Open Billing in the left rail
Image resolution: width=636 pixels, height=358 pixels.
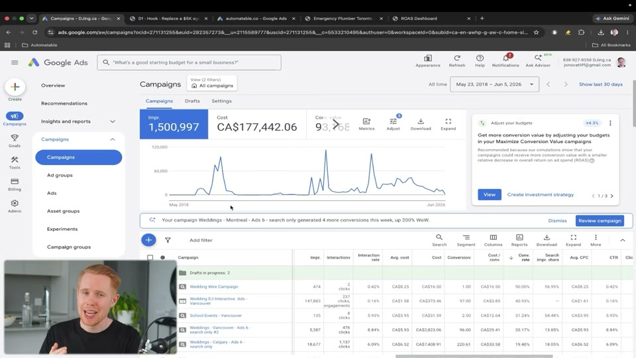coord(15,184)
